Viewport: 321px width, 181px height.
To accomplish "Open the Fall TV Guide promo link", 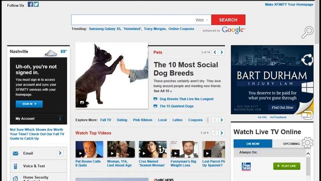I will point(37,134).
